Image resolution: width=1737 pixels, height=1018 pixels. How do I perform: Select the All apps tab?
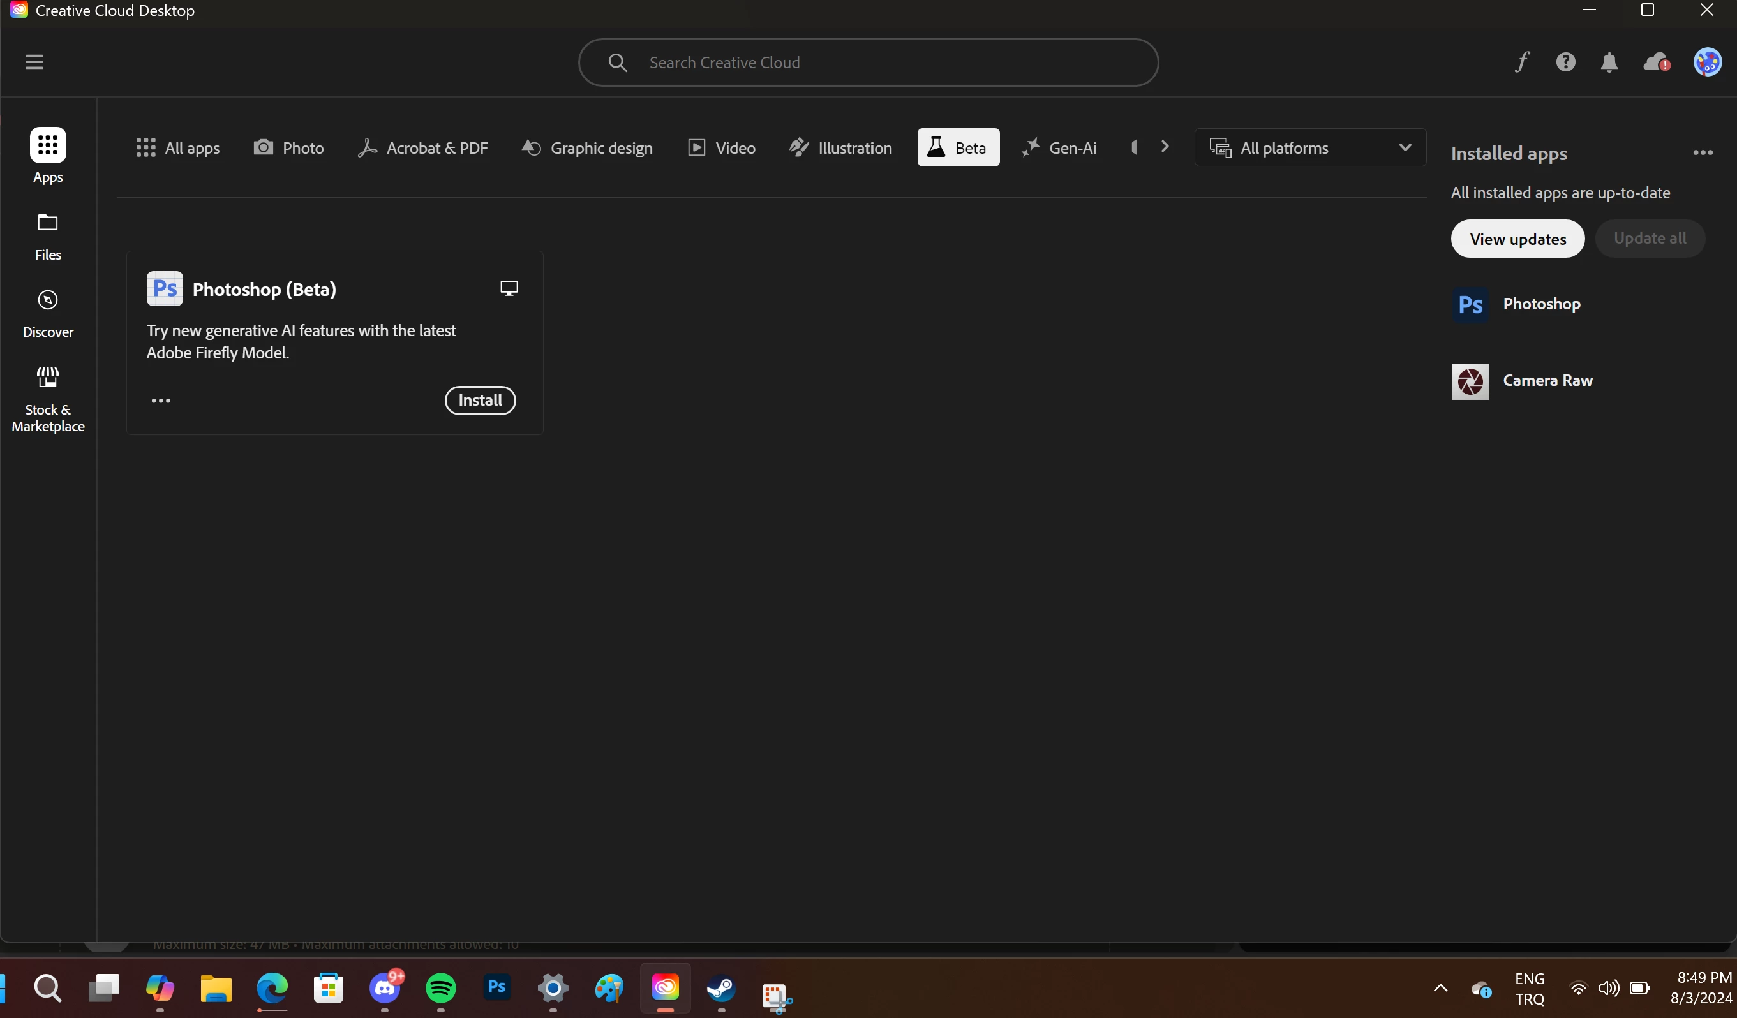tap(178, 147)
